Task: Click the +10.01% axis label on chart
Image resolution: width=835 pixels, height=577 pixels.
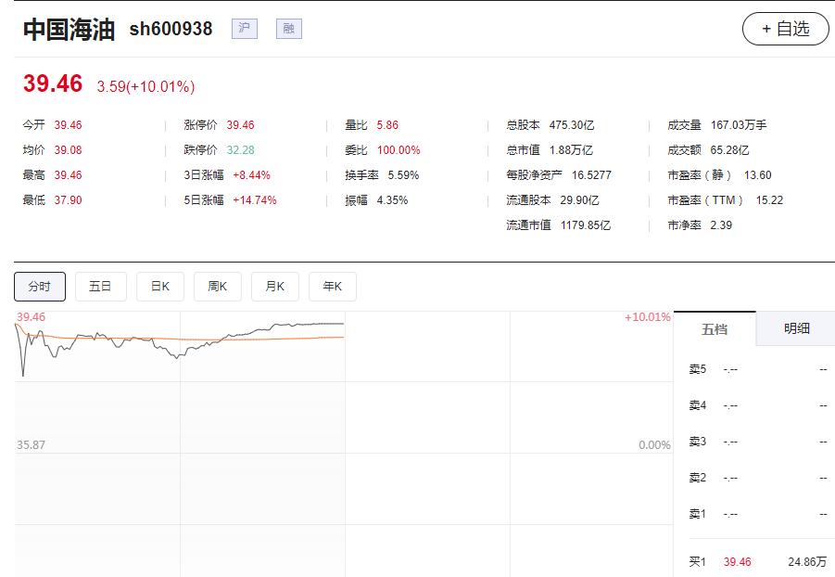Action: click(x=648, y=317)
